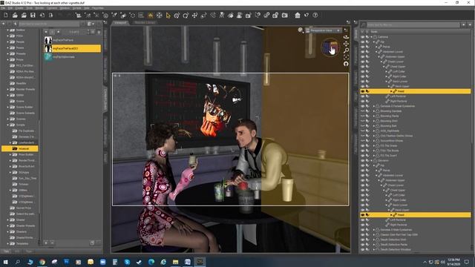Click the New file toolbar icon
475x267 pixels.
(6, 15)
